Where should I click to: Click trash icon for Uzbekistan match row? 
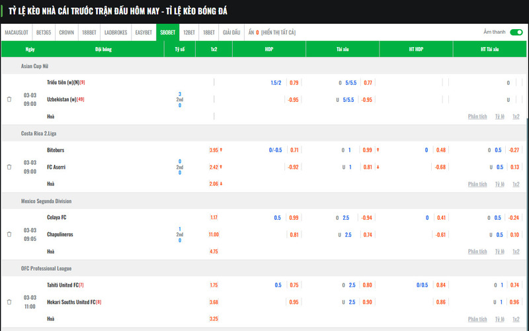(9, 99)
